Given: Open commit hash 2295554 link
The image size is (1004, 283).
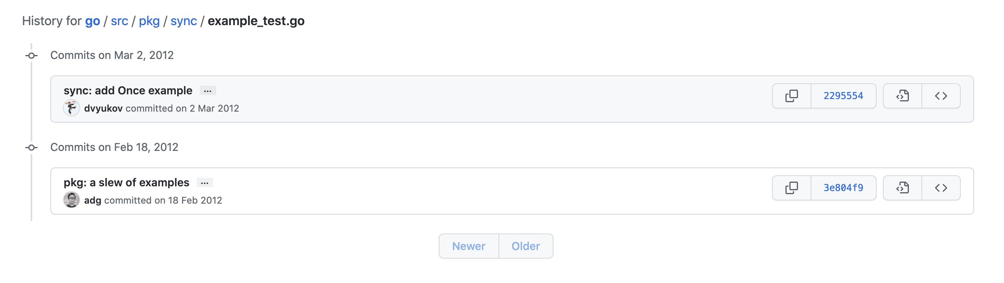Looking at the screenshot, I should 843,96.
